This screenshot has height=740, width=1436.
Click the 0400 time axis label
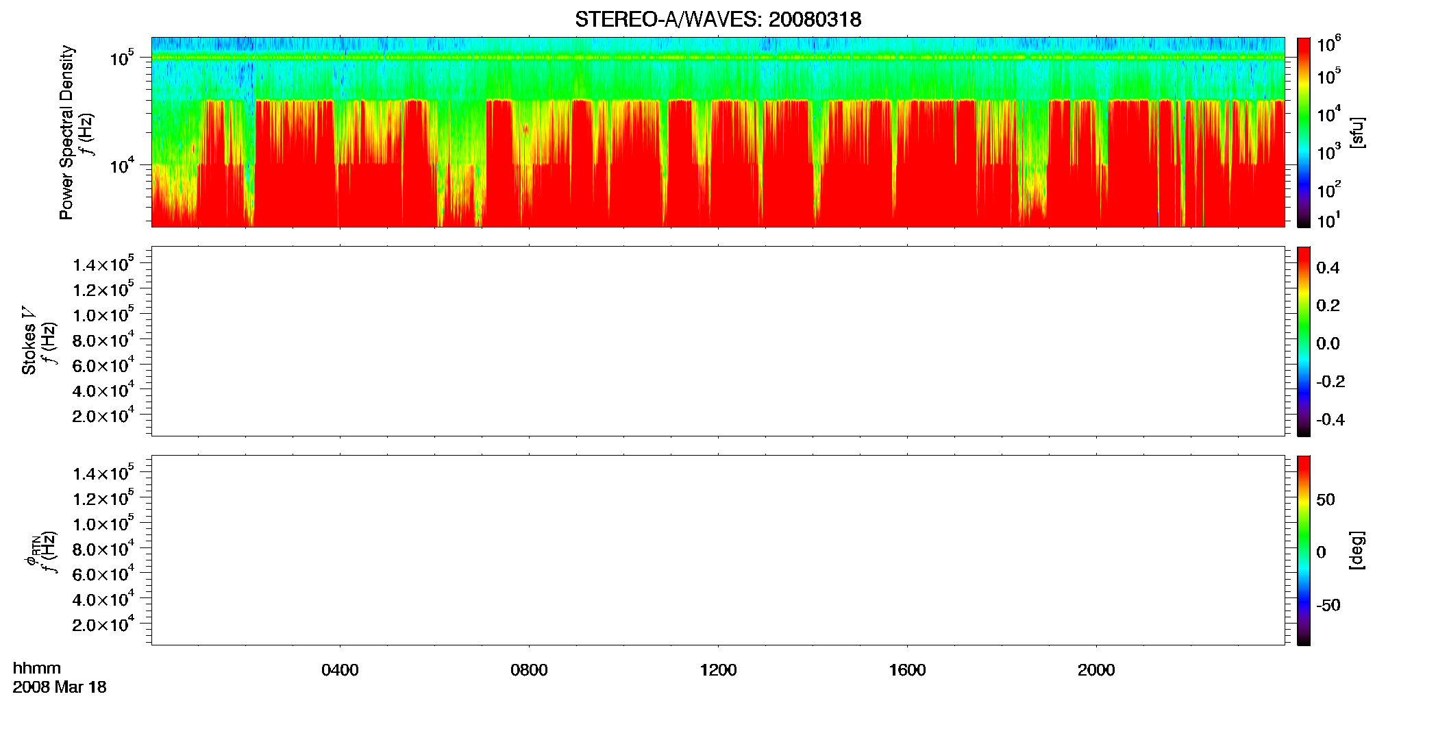[x=340, y=670]
